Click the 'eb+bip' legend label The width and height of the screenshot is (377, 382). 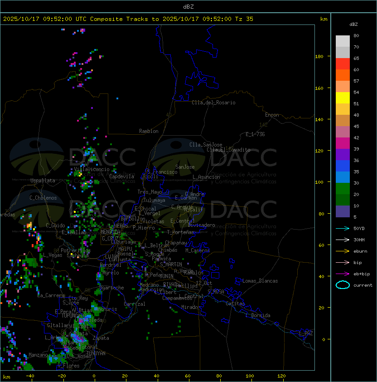pyautogui.click(x=362, y=274)
